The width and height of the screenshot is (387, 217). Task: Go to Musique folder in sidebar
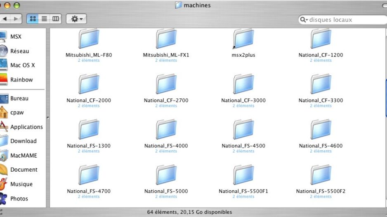(21, 184)
